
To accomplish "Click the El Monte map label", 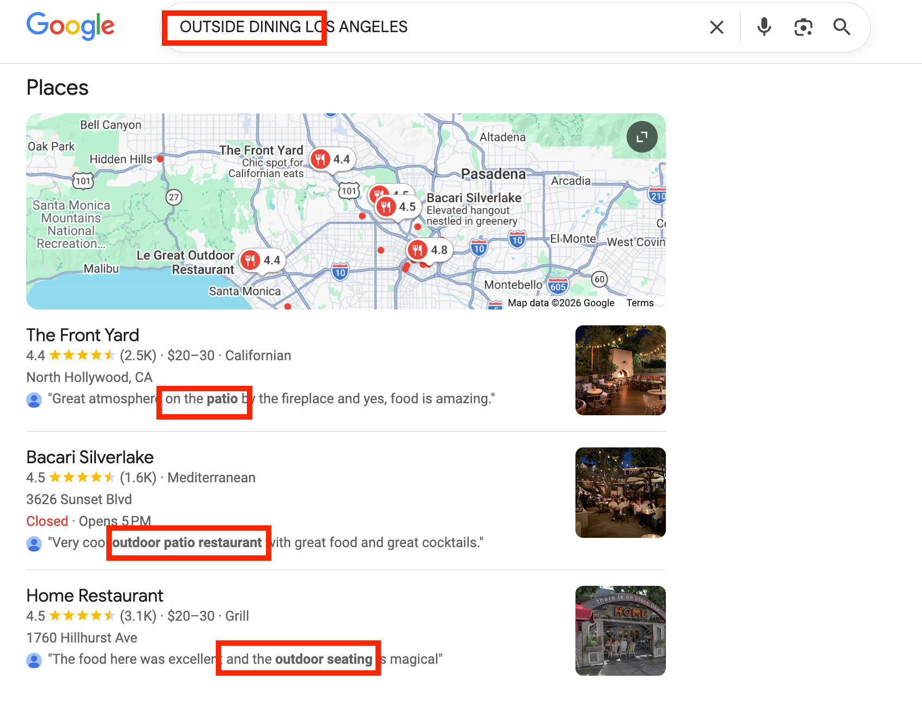I will (573, 239).
